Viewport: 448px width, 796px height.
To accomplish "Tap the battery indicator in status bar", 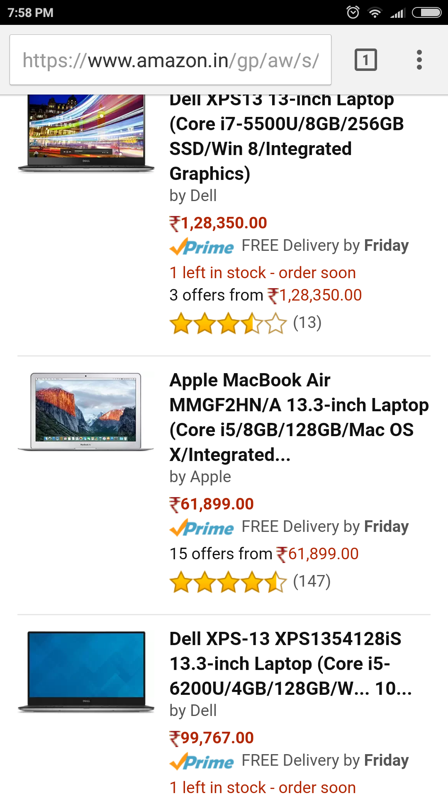I will (x=426, y=12).
